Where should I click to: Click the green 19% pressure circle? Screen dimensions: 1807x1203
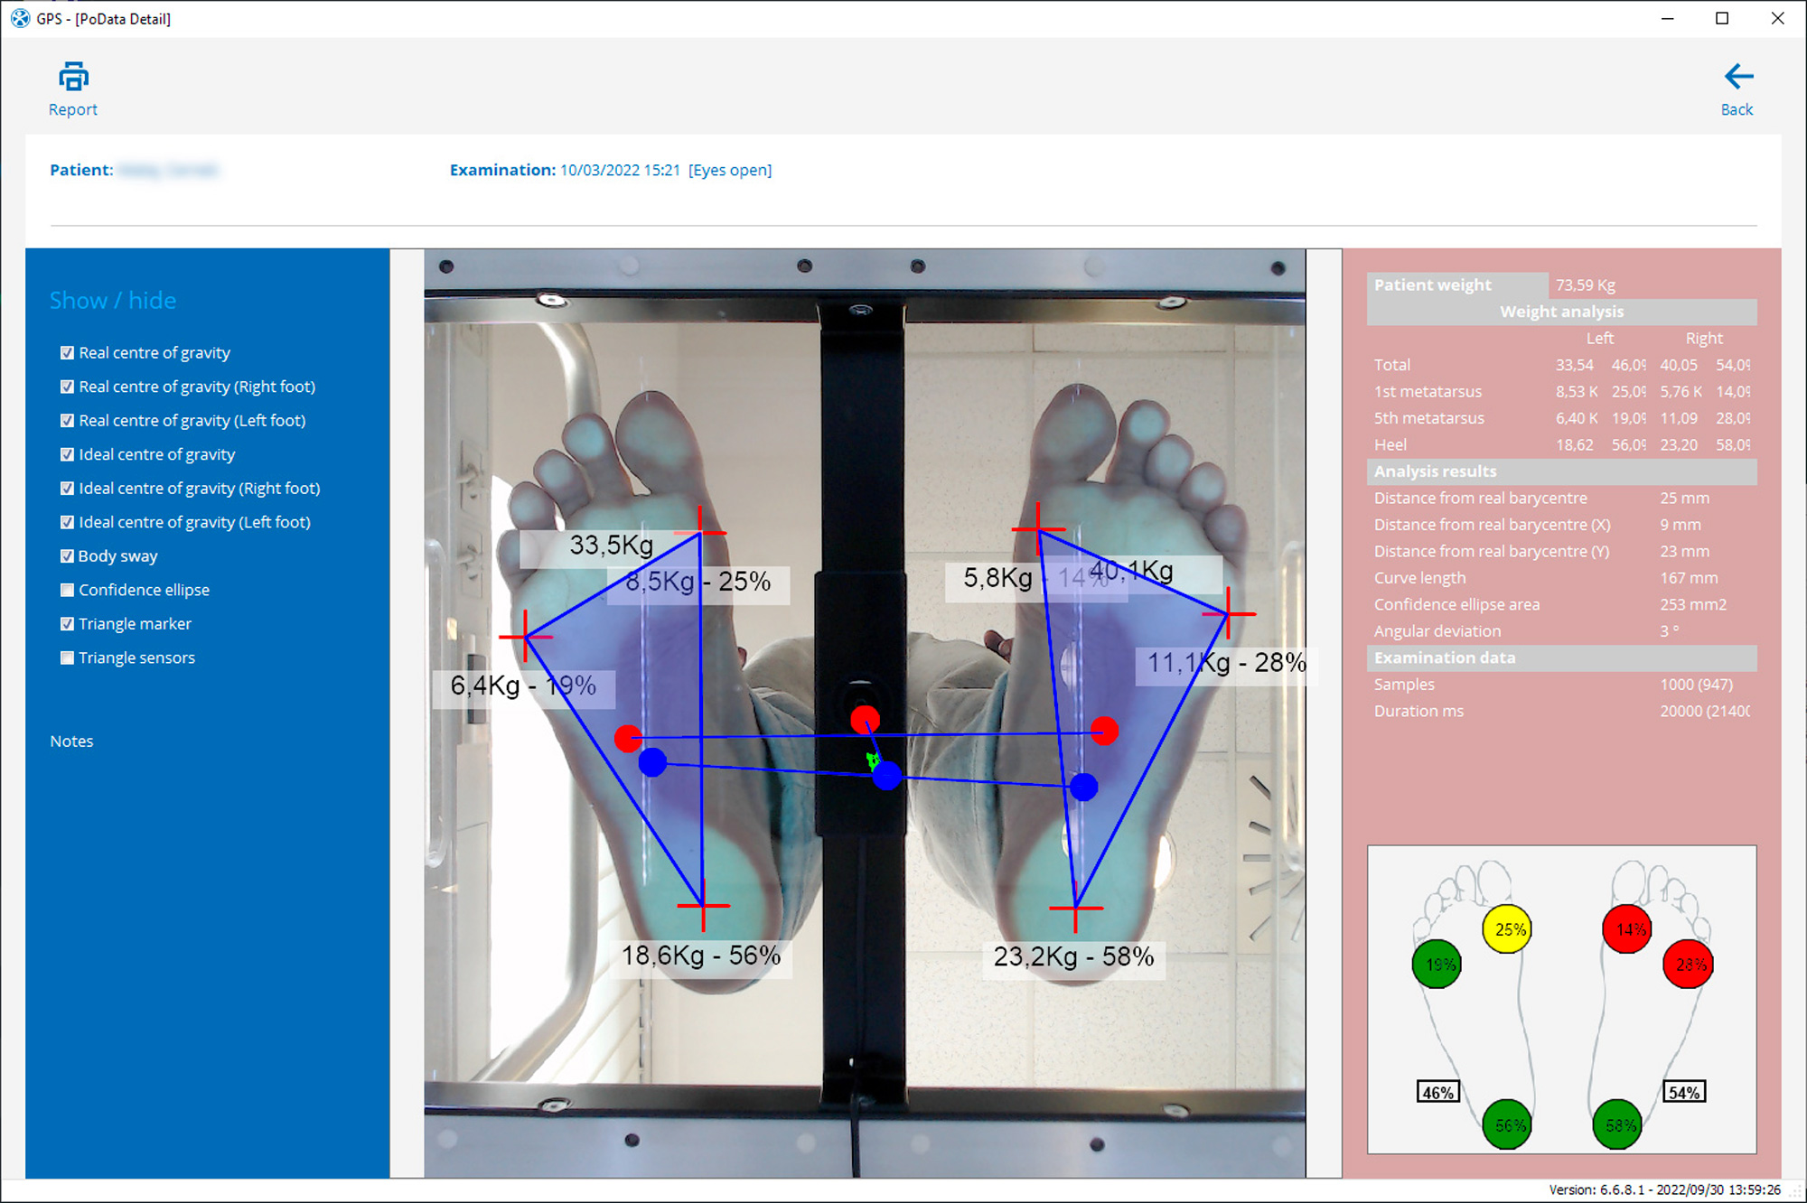tap(1437, 965)
